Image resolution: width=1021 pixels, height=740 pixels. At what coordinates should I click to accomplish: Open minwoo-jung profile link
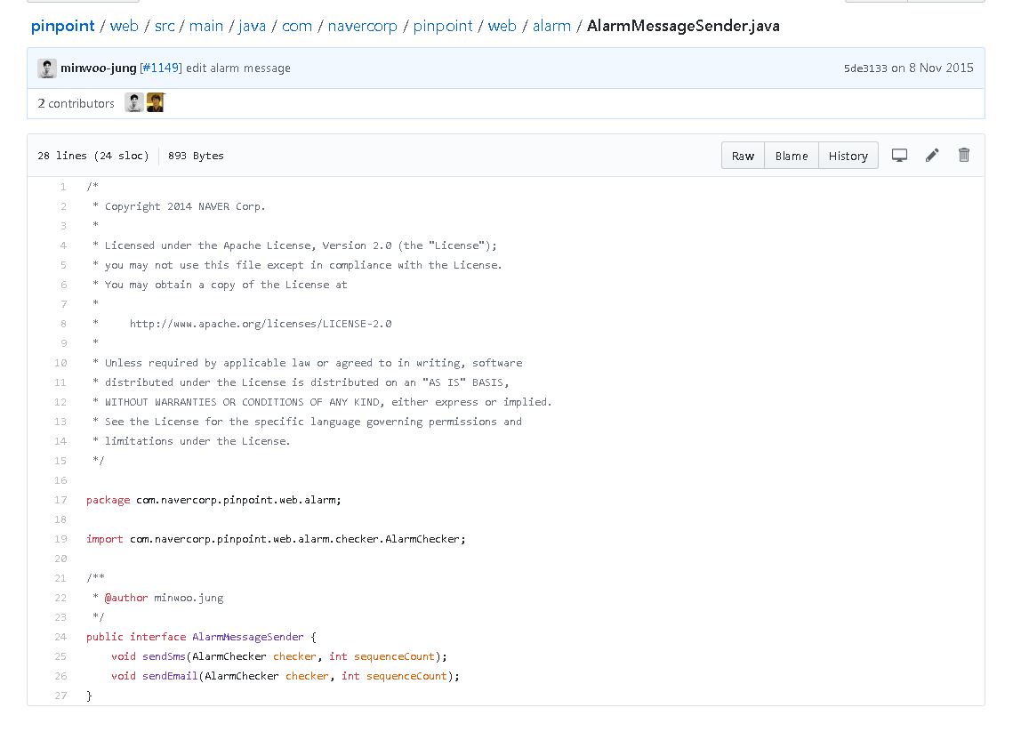(99, 68)
